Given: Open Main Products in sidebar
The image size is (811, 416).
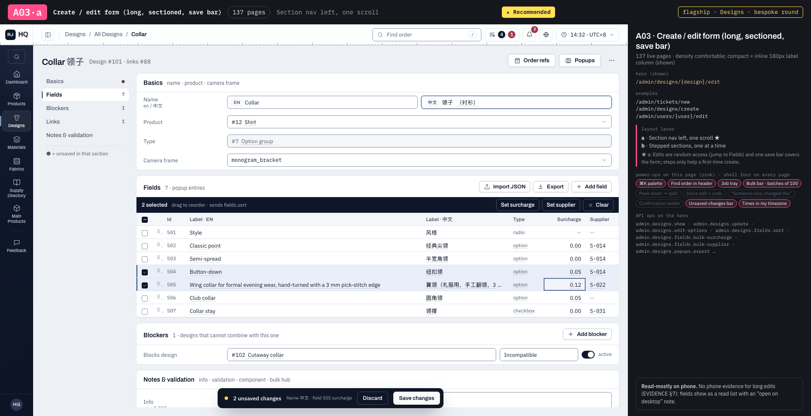Looking at the screenshot, I should click(x=17, y=214).
